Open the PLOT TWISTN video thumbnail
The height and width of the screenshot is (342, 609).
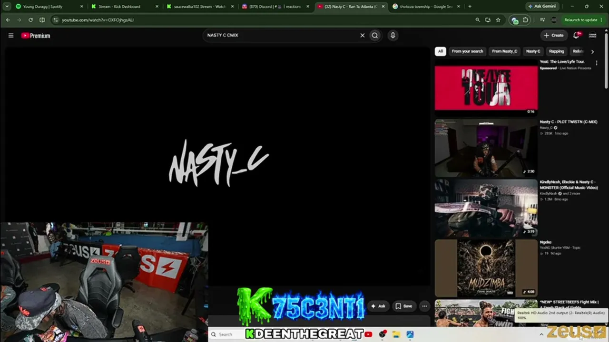[x=486, y=147]
